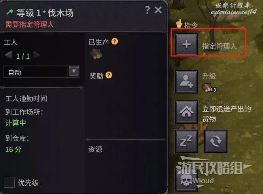Click the house icon to deliver goods

pyautogui.click(x=186, y=112)
